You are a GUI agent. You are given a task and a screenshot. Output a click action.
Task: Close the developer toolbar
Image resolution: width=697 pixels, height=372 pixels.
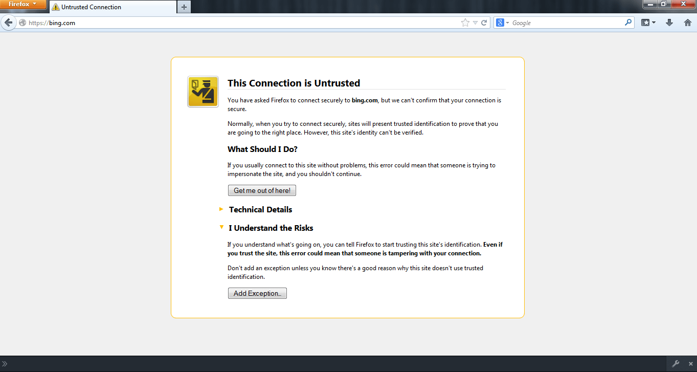(690, 364)
